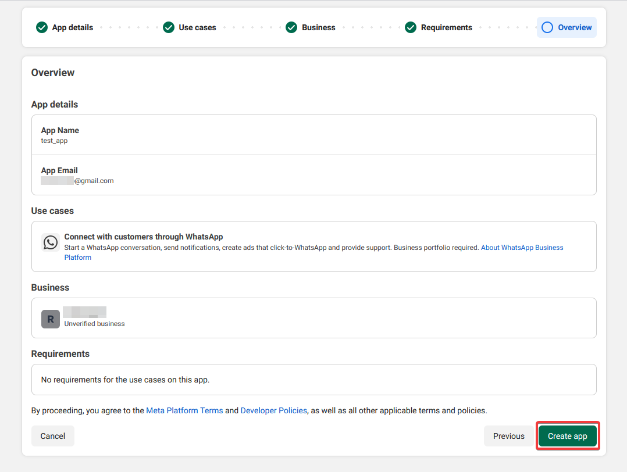
Task: Open the Meta Platform Terms link
Action: [184, 410]
